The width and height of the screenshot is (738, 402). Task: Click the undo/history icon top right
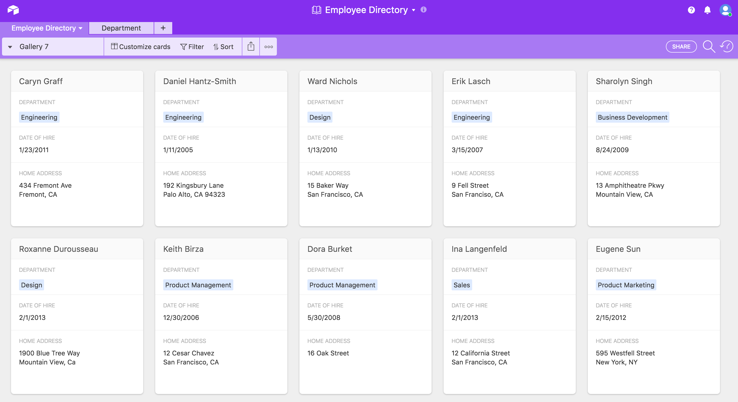(x=726, y=47)
